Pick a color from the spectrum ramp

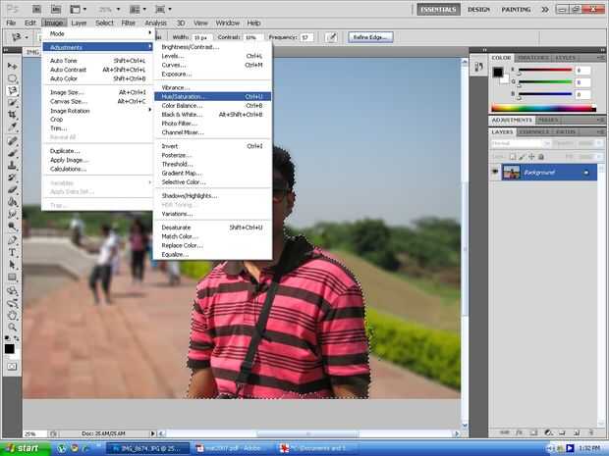[x=543, y=109]
